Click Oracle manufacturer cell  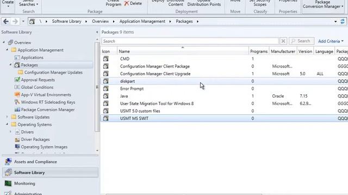[x=278, y=96]
